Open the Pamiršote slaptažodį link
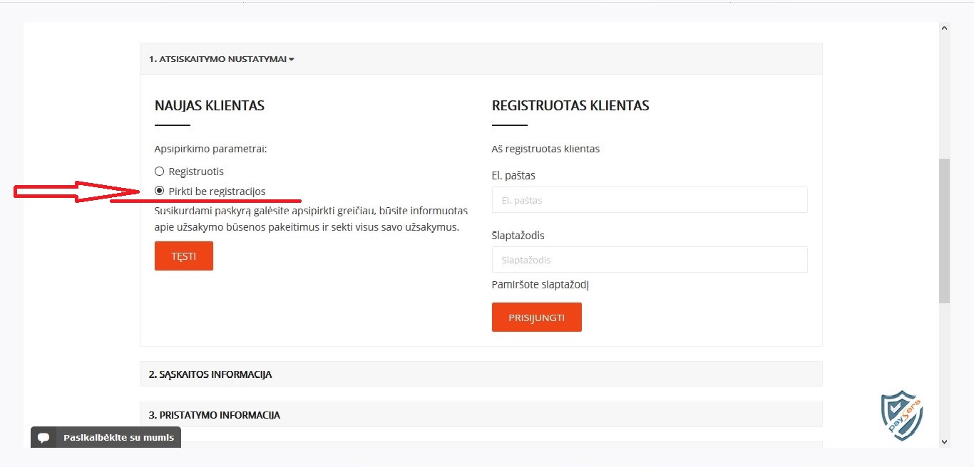Screen dimensions: 974x467 540,285
